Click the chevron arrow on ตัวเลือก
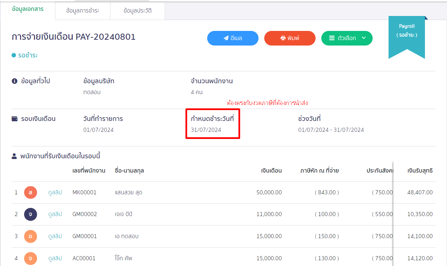The width and height of the screenshot is (447, 266). [x=363, y=38]
